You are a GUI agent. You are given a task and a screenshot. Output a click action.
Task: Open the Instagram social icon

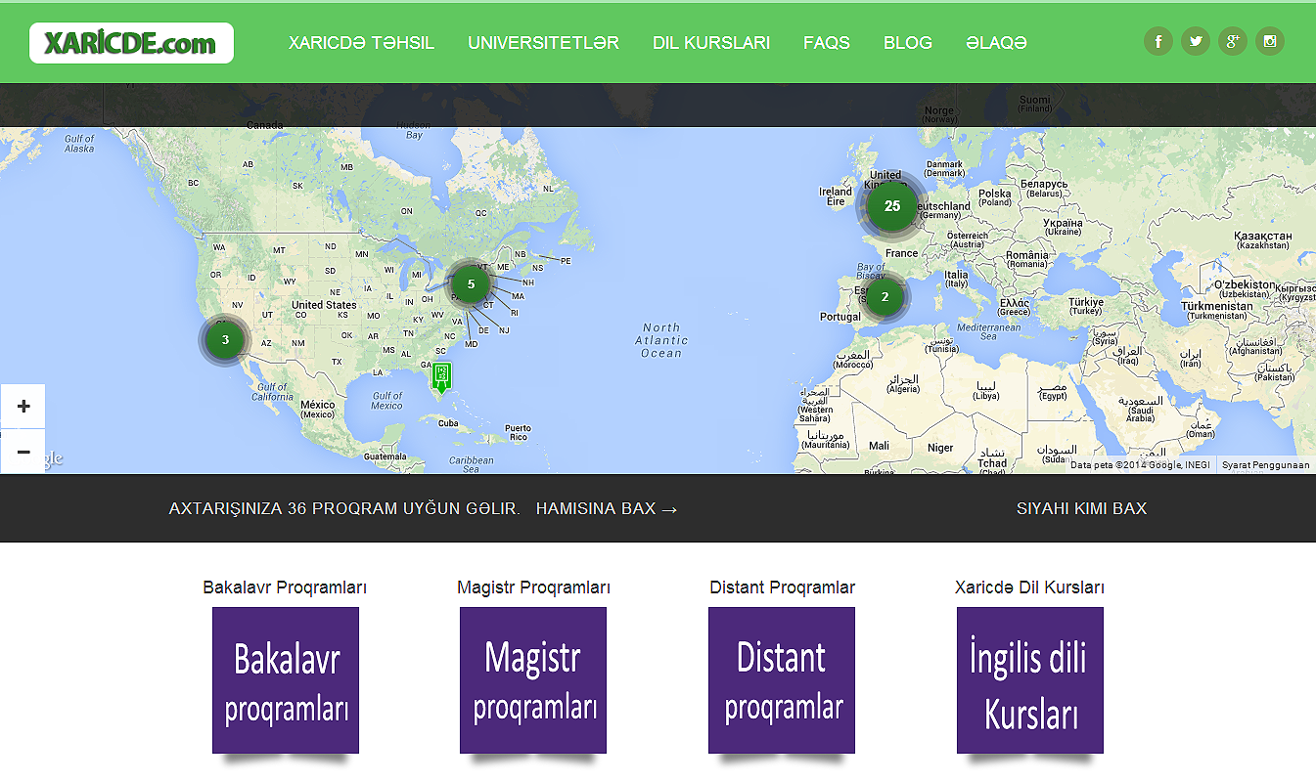[1270, 41]
